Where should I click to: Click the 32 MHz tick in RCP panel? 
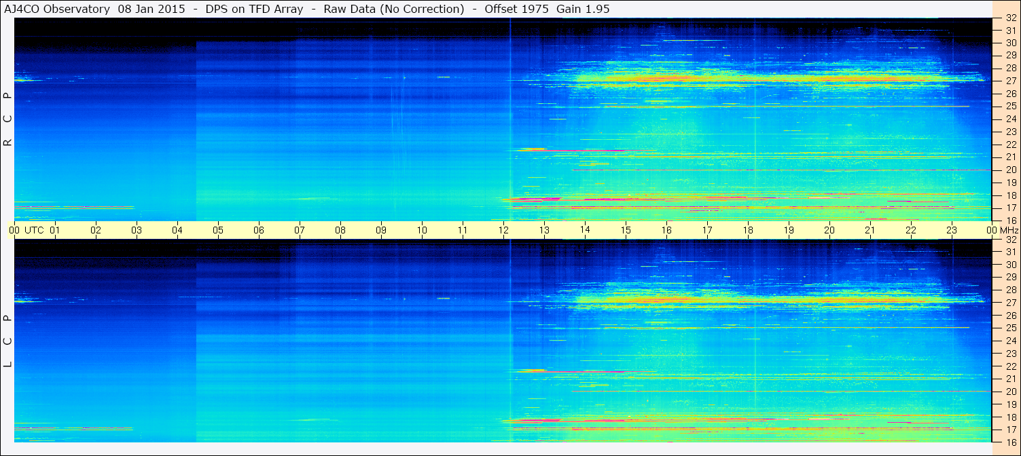tap(1010, 18)
